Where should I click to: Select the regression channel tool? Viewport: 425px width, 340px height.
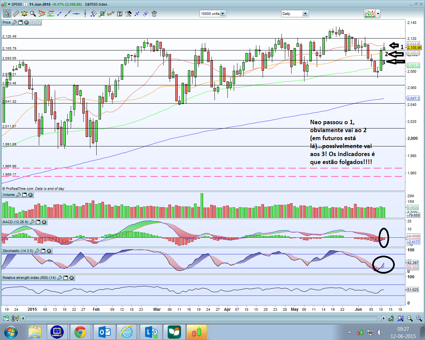click(111, 14)
